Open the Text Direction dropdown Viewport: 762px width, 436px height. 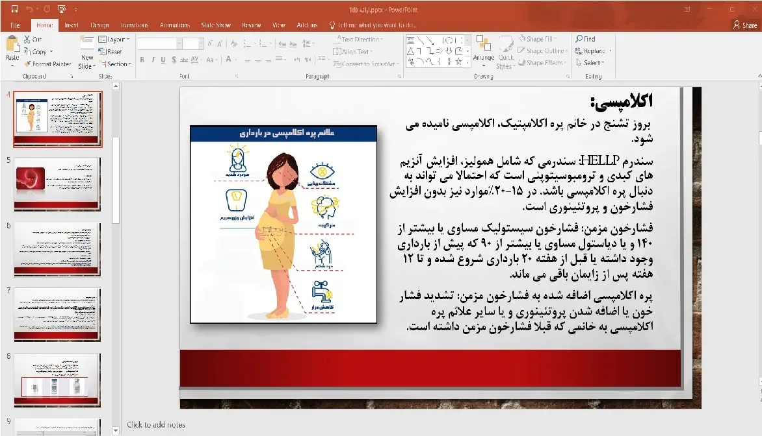359,40
